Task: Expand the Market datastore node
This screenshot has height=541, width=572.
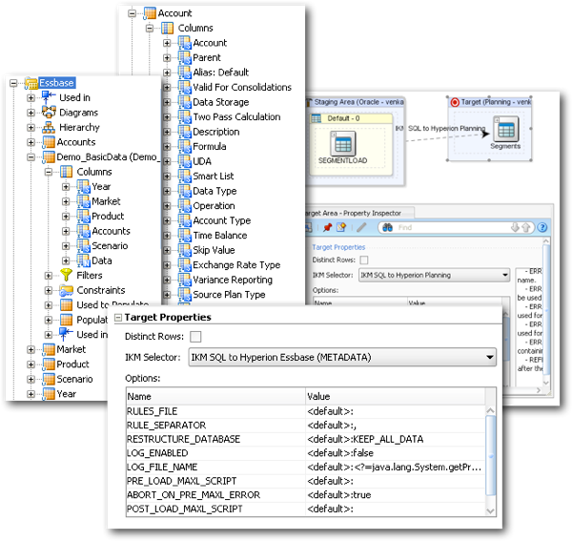Action: (31, 350)
